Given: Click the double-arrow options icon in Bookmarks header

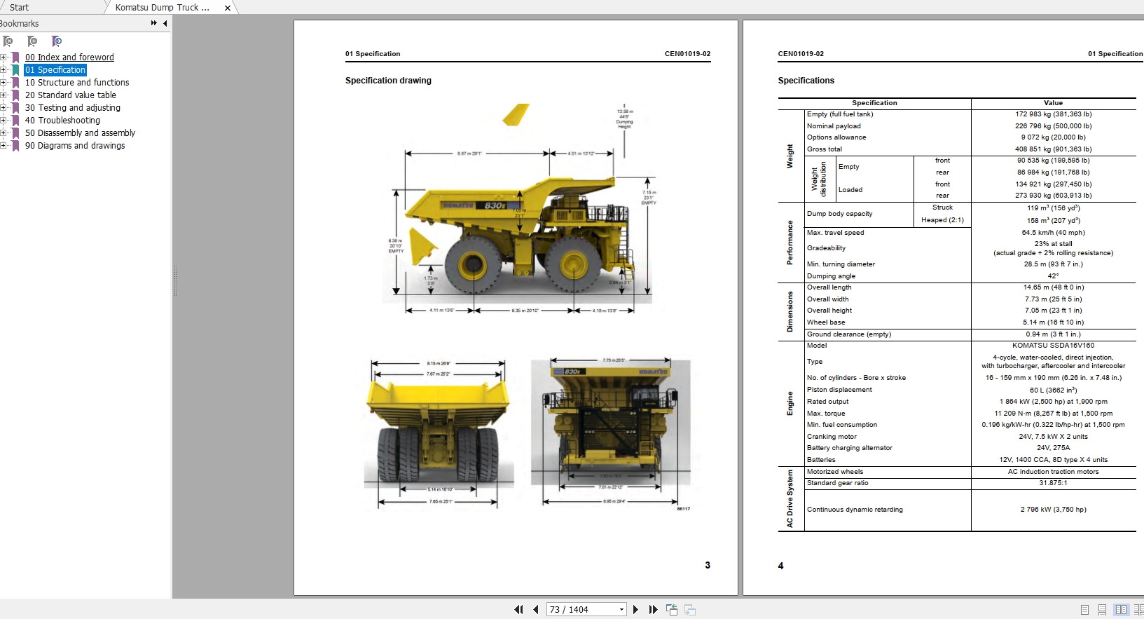Looking at the screenshot, I should pyautogui.click(x=154, y=23).
